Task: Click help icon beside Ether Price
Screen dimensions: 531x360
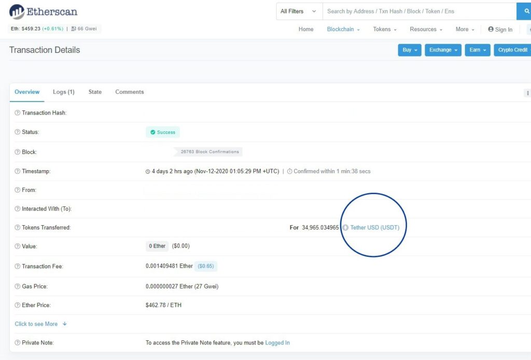Action: click(x=17, y=305)
